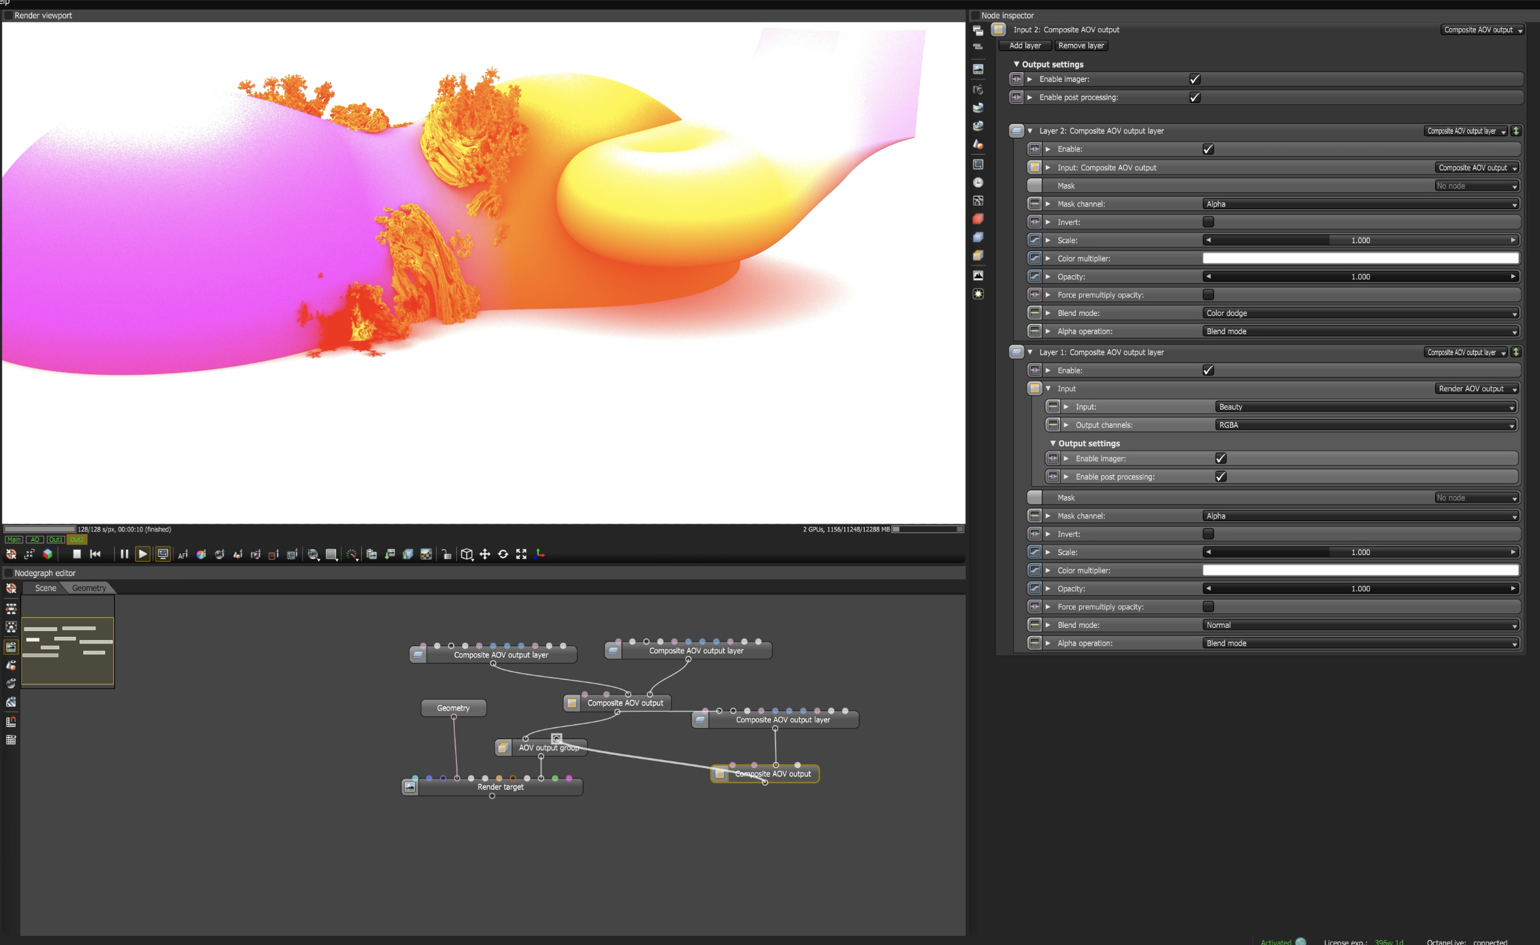1540x945 pixels.
Task: Collapse Layer 1 Composite AOV output layer
Action: [1030, 353]
